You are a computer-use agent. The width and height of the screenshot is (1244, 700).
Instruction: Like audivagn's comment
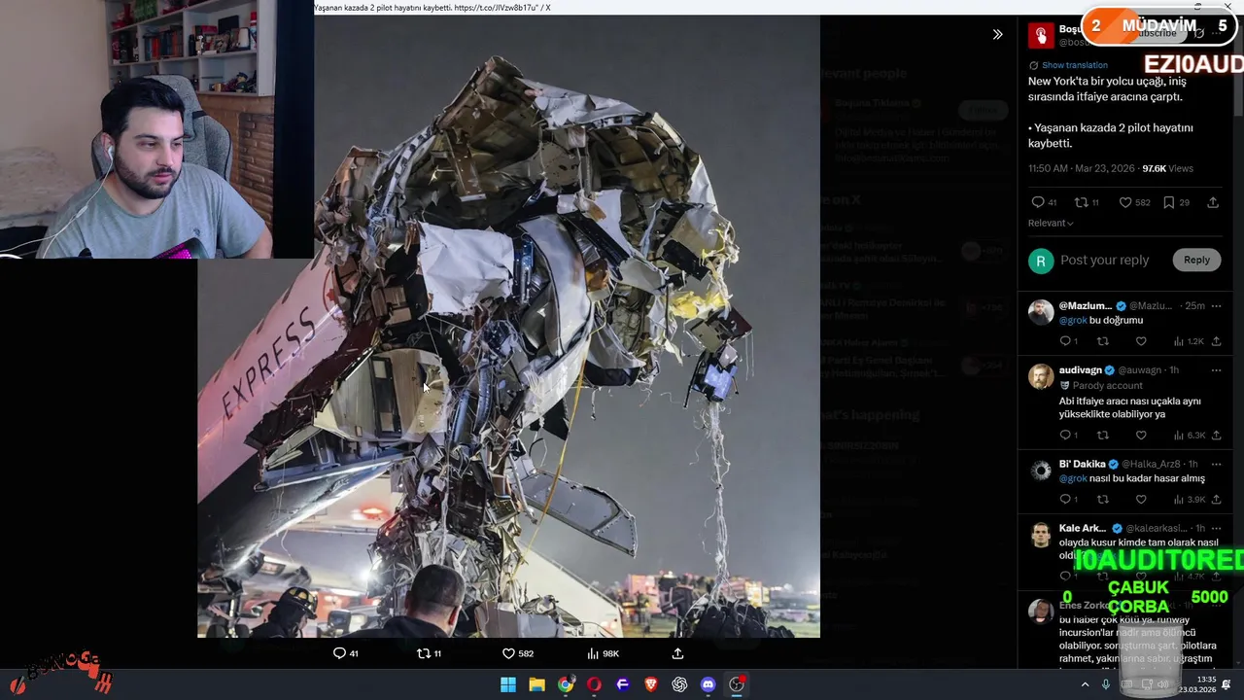pyautogui.click(x=1141, y=435)
